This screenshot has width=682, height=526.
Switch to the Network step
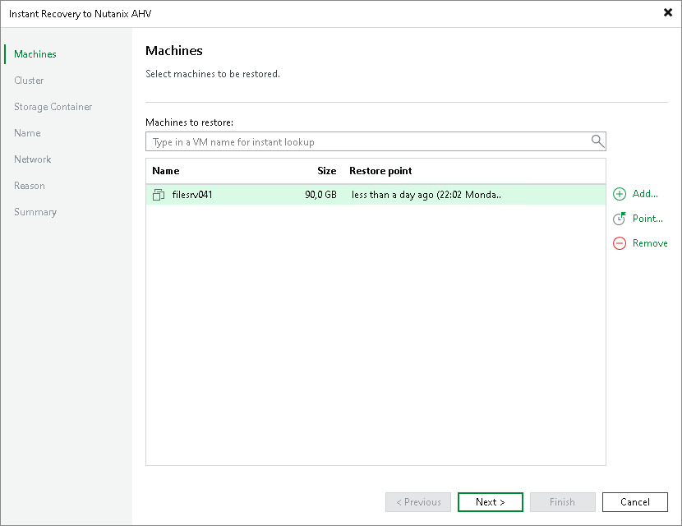(x=33, y=159)
